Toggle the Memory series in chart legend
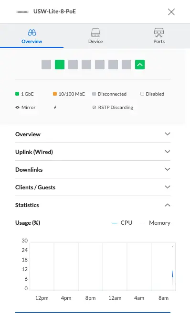 coord(155,223)
